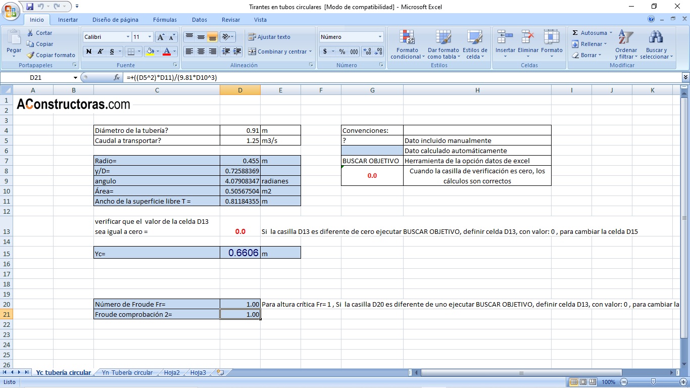Click Buscar y seleccionar button
Viewport: 690px width, 388px height.
tap(656, 44)
